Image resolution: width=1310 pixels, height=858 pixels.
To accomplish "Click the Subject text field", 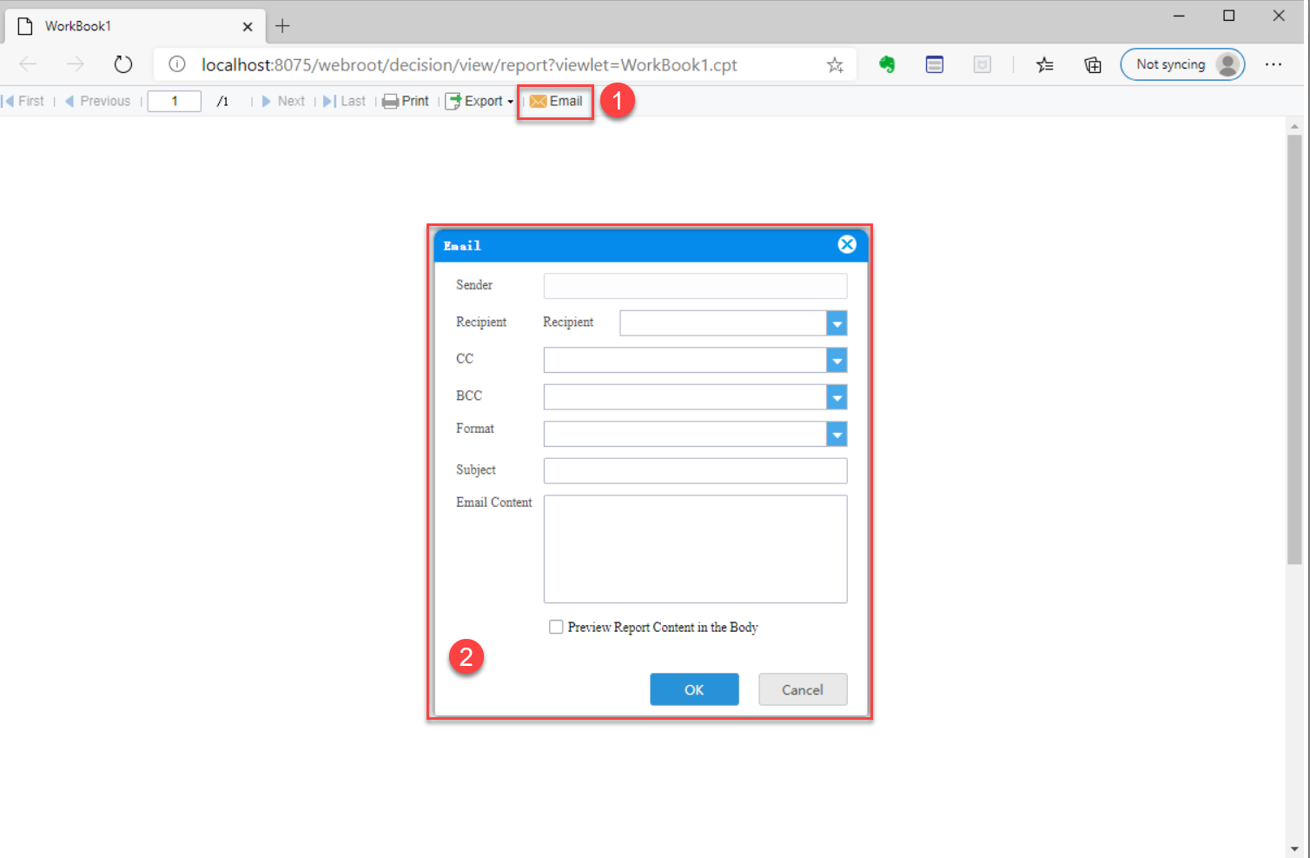I will [x=695, y=470].
